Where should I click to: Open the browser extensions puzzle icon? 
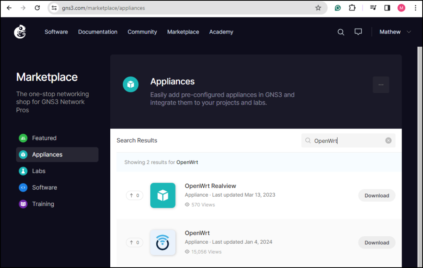(352, 8)
